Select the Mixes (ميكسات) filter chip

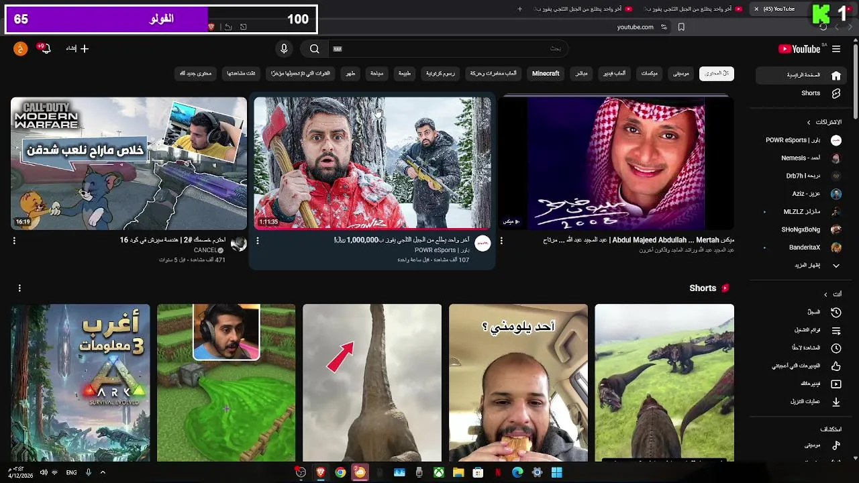point(649,73)
